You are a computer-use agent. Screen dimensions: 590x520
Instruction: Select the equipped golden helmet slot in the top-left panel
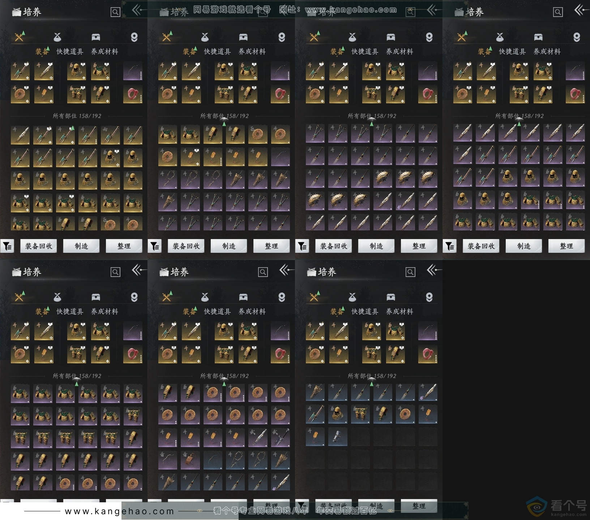pos(77,71)
